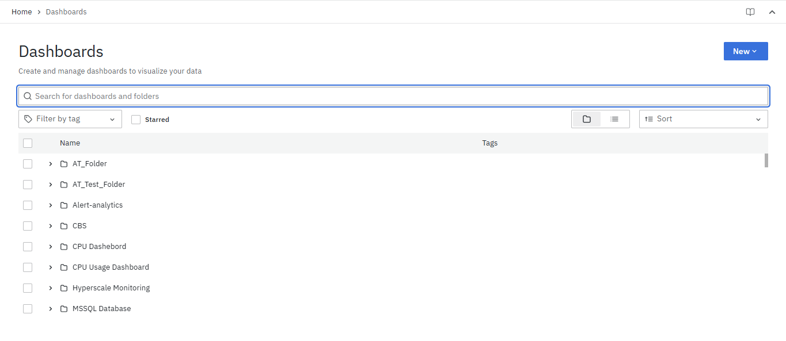Open the Sort dropdown
The width and height of the screenshot is (786, 341).
[703, 119]
